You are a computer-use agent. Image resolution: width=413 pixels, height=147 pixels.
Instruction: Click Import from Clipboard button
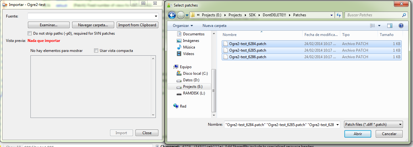[x=137, y=25]
